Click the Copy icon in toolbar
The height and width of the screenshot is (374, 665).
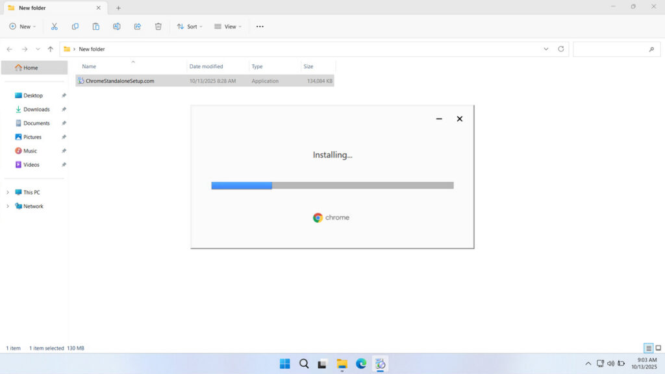75,27
